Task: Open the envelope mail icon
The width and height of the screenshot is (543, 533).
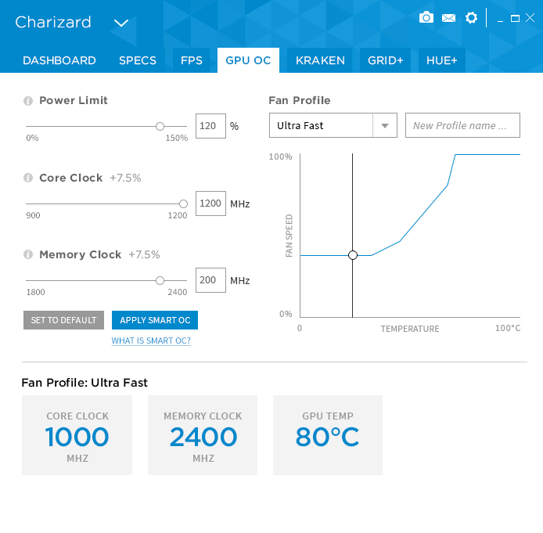Action: coord(449,18)
